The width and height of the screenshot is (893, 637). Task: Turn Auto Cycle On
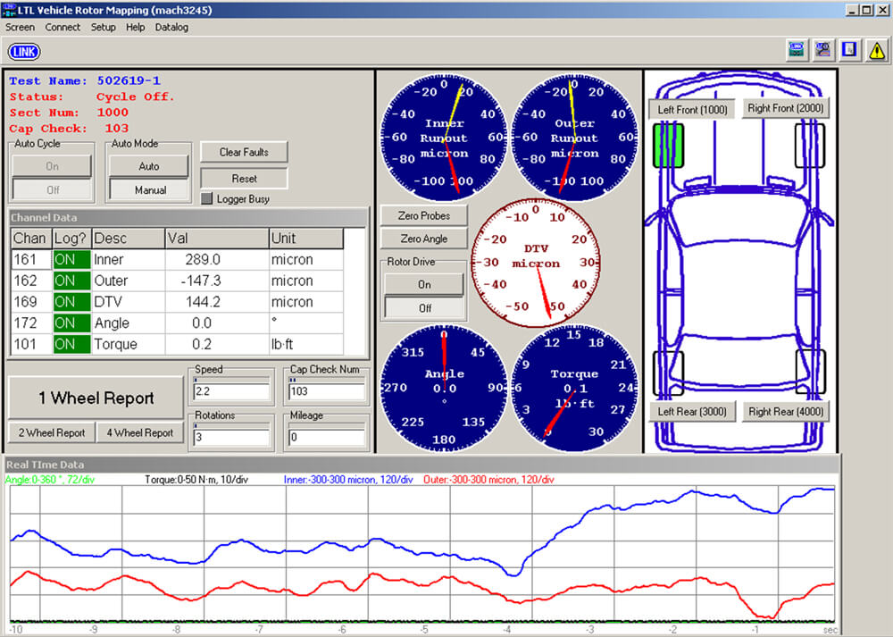pyautogui.click(x=53, y=166)
